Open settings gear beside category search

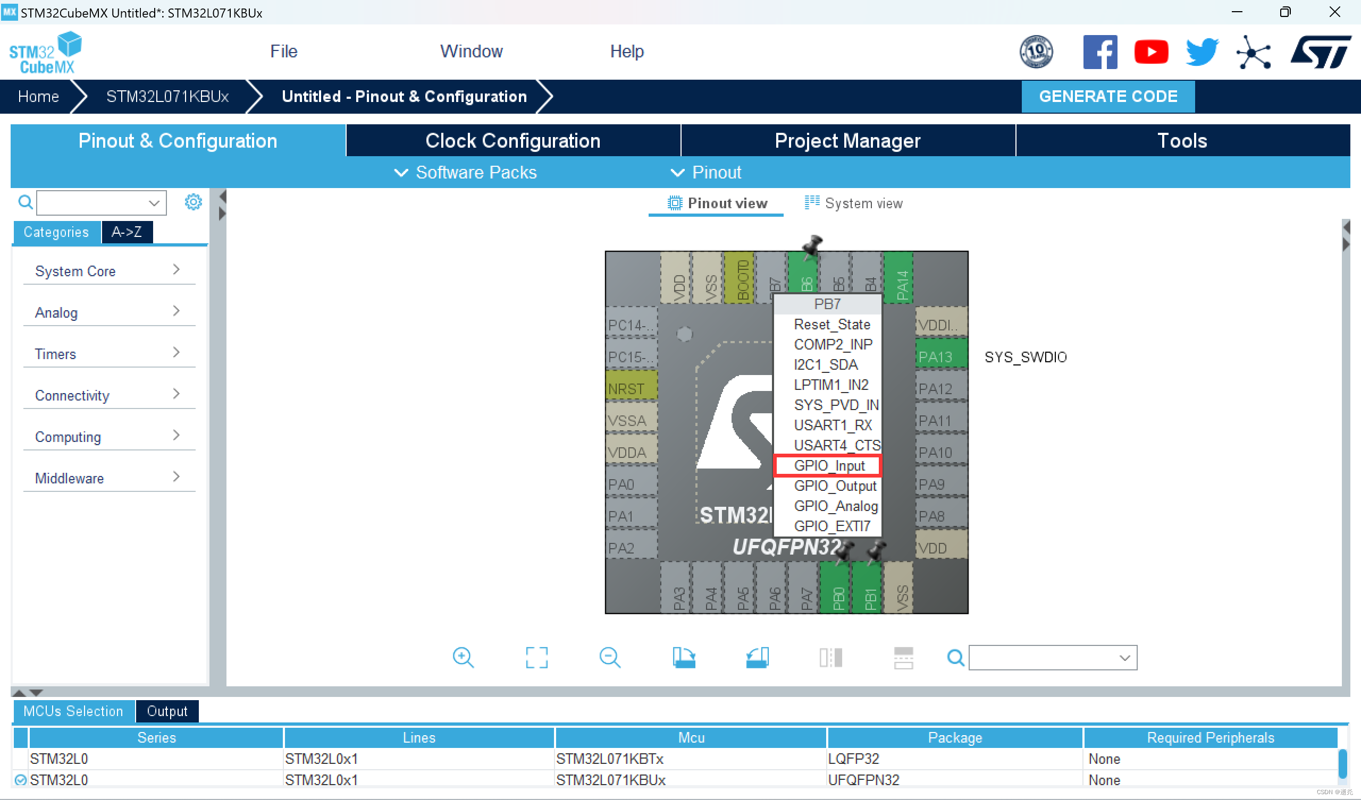(193, 202)
